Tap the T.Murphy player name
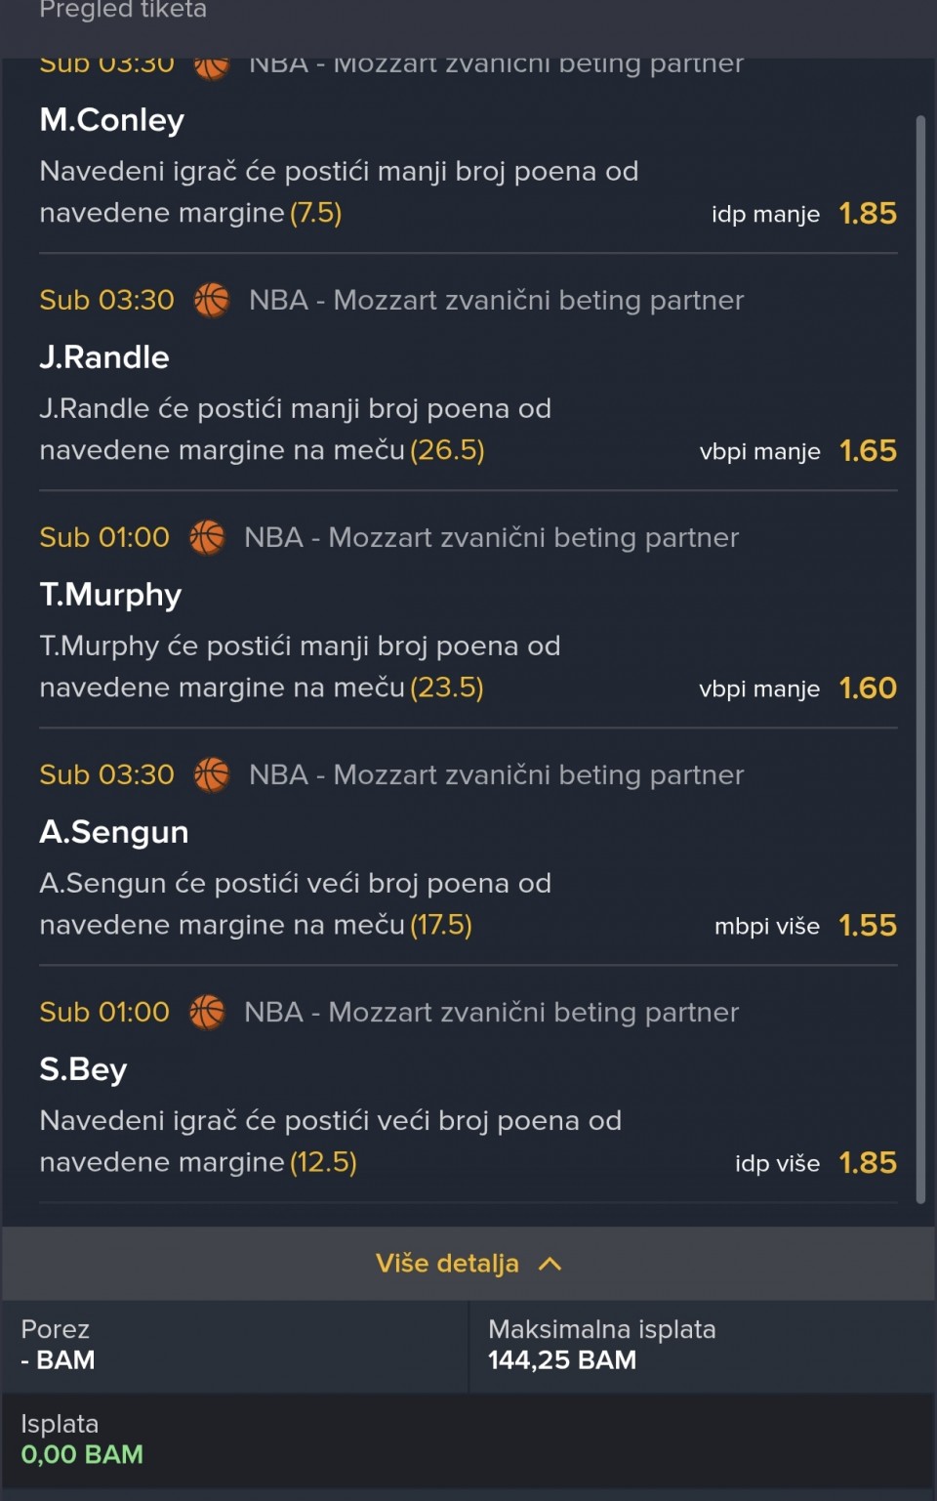937x1501 pixels. coord(110,595)
